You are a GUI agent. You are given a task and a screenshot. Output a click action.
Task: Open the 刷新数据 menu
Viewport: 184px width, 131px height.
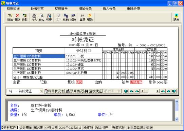pyautogui.click(x=13, y=9)
